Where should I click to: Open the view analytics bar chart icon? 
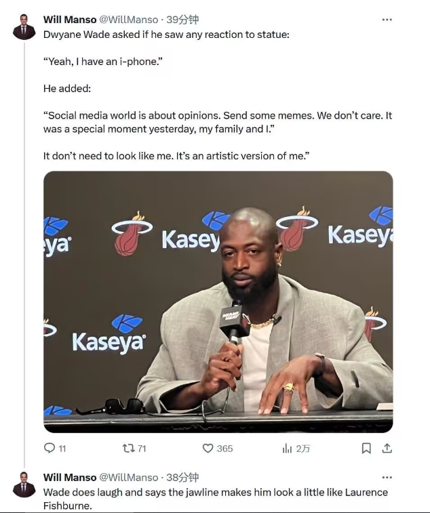[287, 448]
